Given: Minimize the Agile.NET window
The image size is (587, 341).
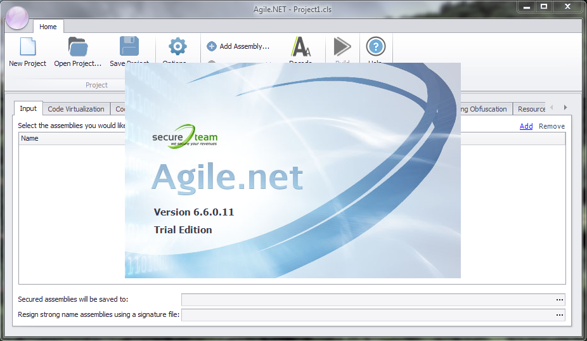Looking at the screenshot, I should (x=527, y=6).
